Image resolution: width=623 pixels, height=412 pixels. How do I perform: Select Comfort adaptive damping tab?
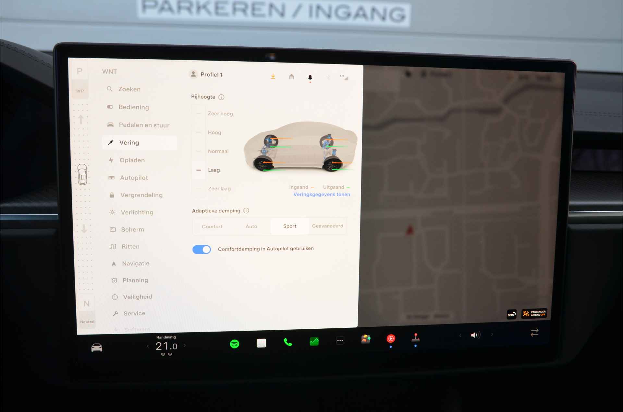(213, 225)
